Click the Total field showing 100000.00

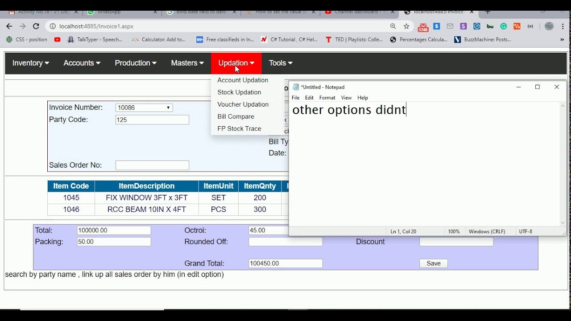(x=114, y=230)
